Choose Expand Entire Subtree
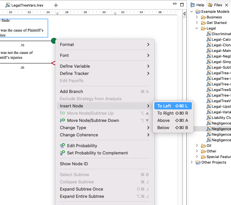The width and height of the screenshot is (231, 205). point(105,196)
